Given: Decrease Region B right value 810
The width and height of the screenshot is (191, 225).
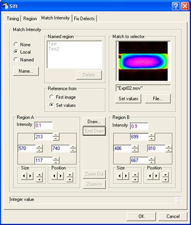Looking at the screenshot, I should pos(169,150).
